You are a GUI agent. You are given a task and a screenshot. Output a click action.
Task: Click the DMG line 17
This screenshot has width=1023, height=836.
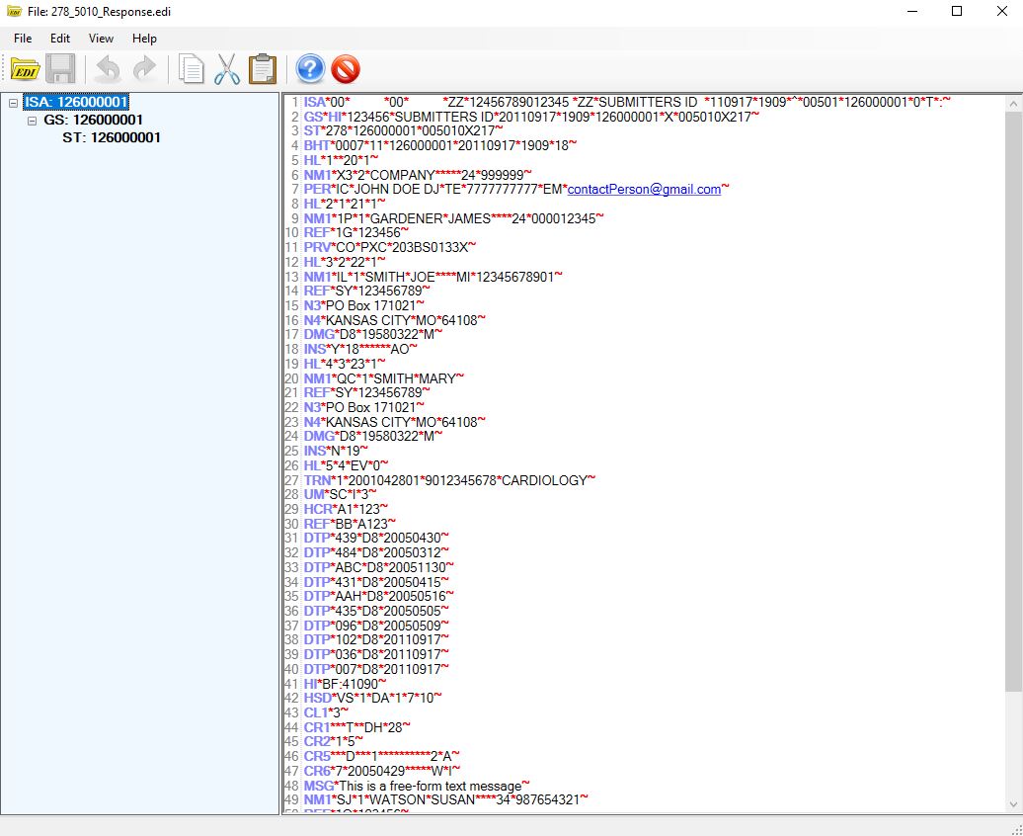(x=373, y=334)
